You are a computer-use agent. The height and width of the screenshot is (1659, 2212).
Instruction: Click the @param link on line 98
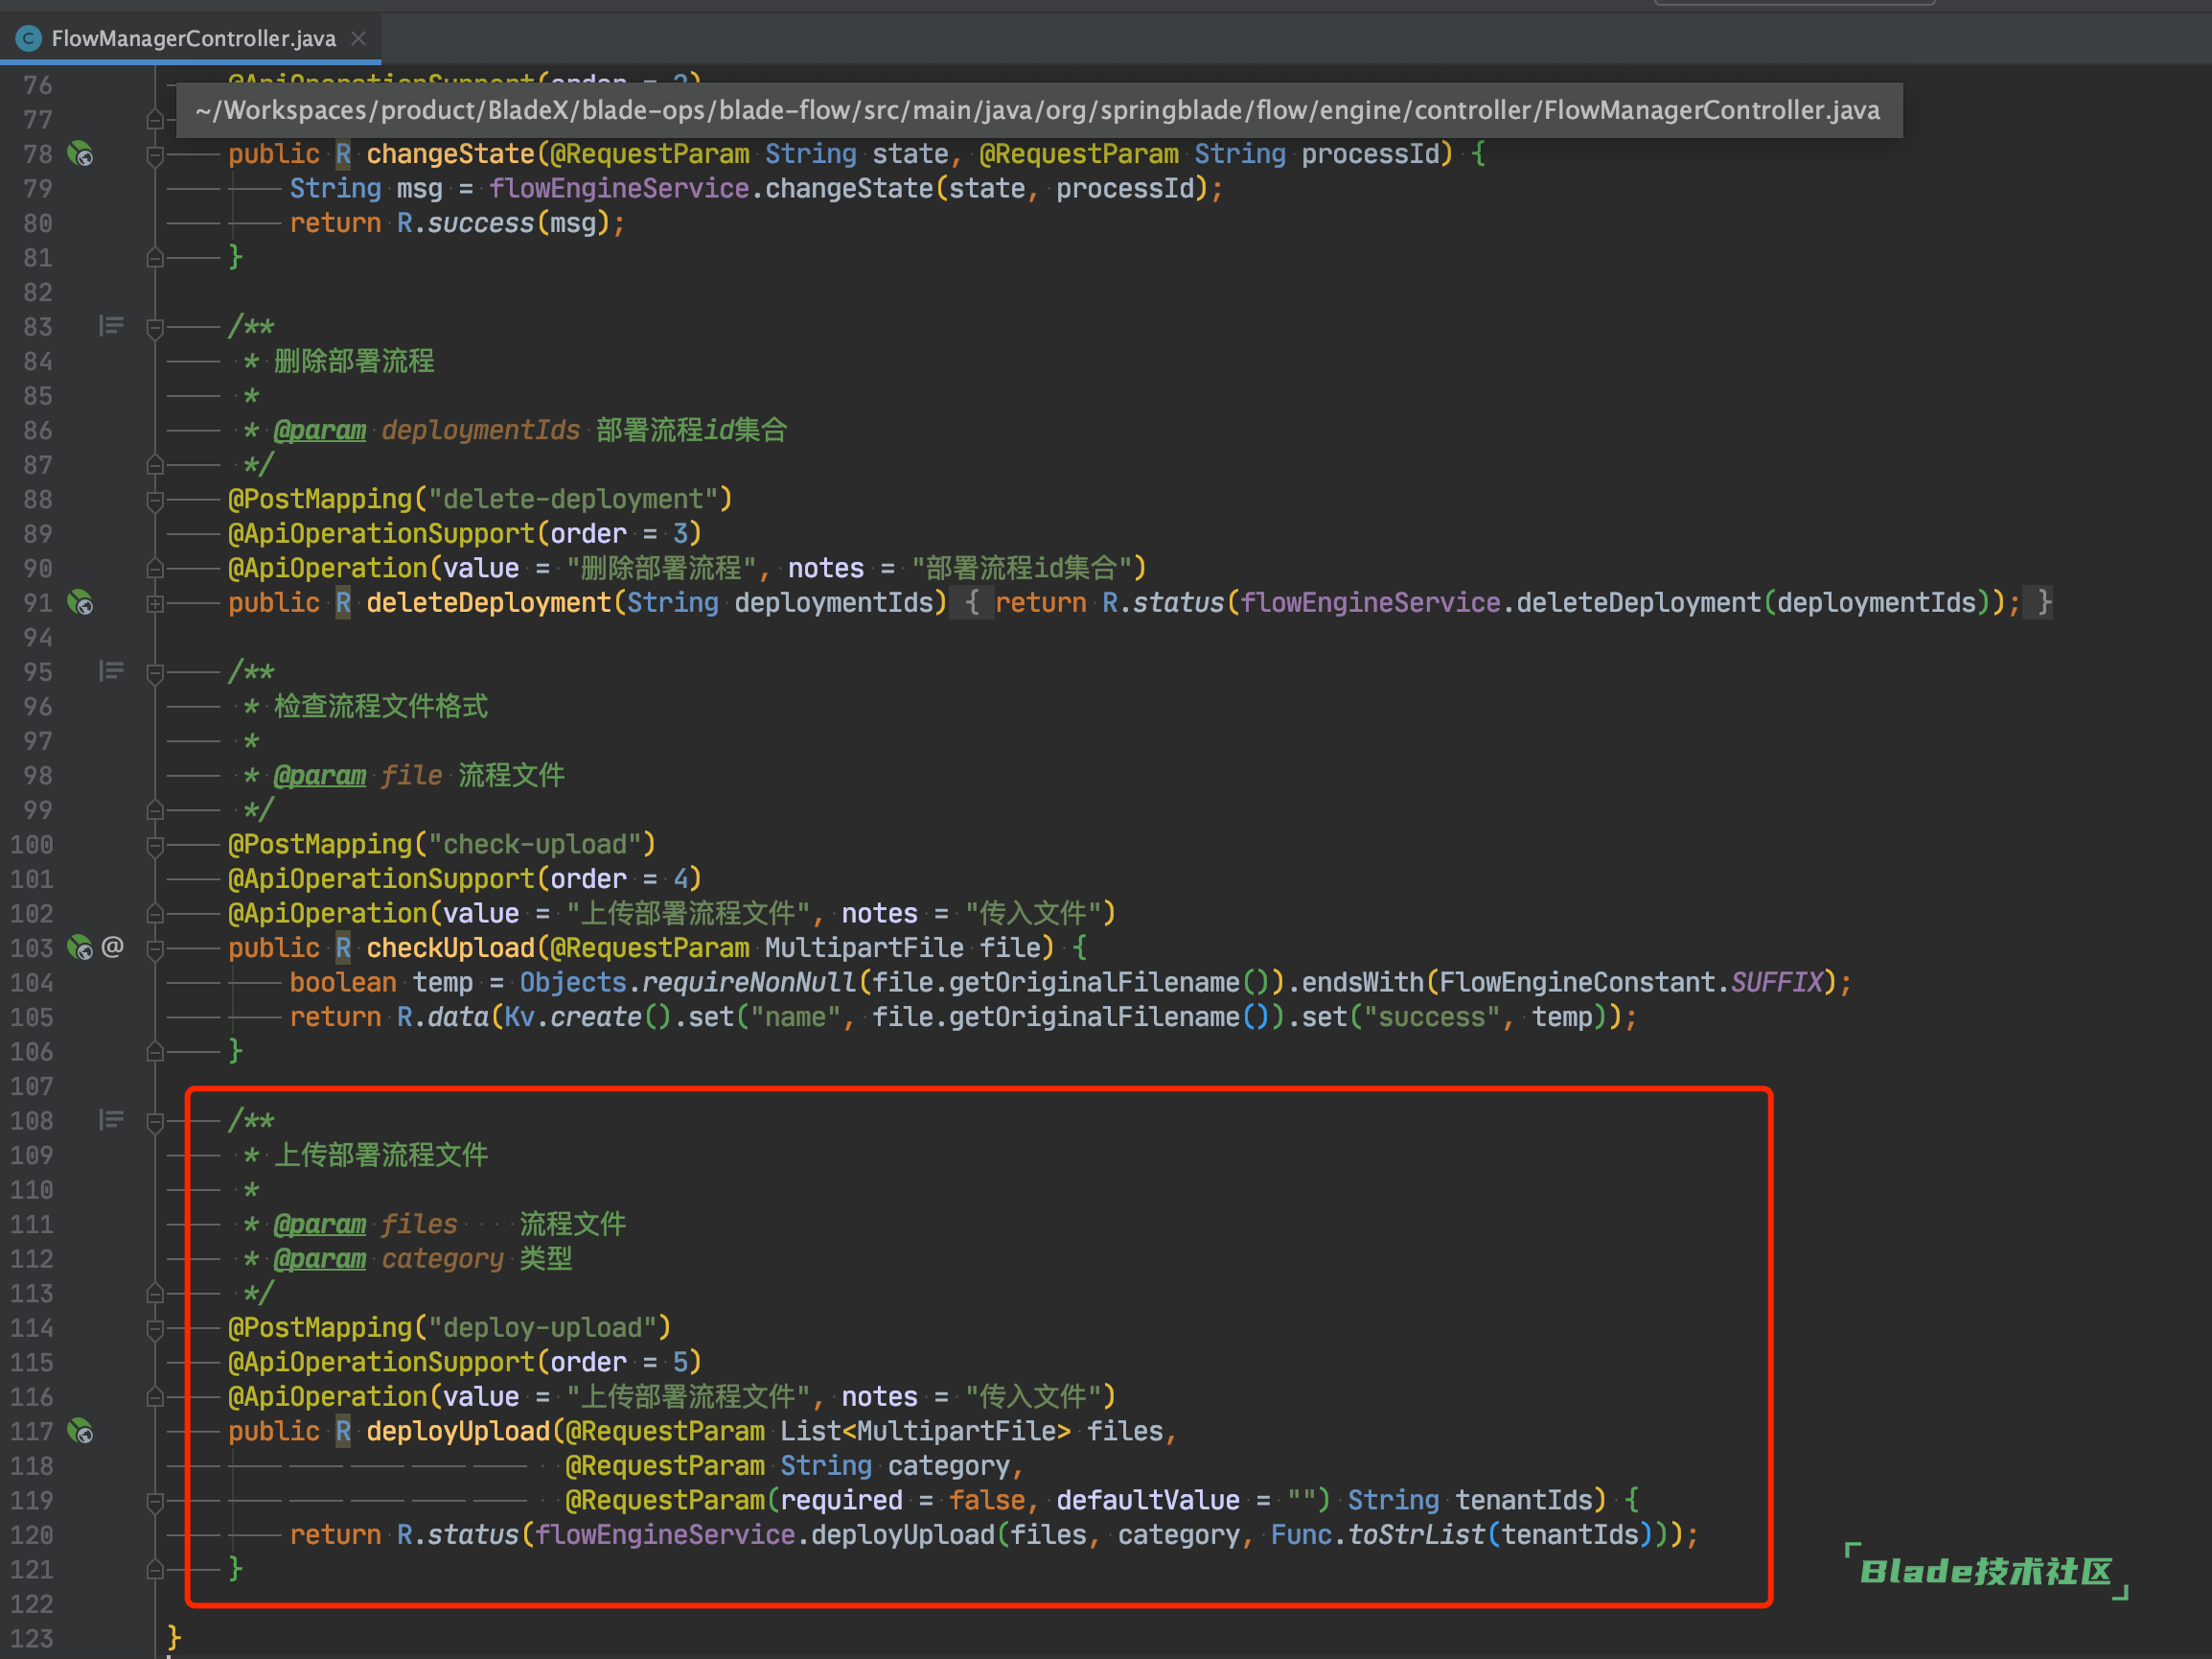click(320, 776)
